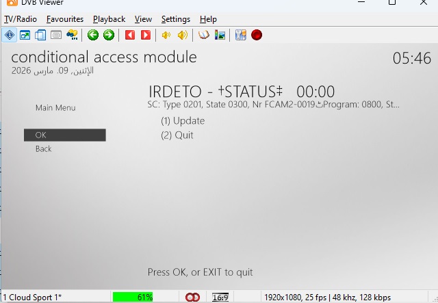438x303 pixels.
Task: Choose the (2) Quit option
Action: pyautogui.click(x=177, y=135)
